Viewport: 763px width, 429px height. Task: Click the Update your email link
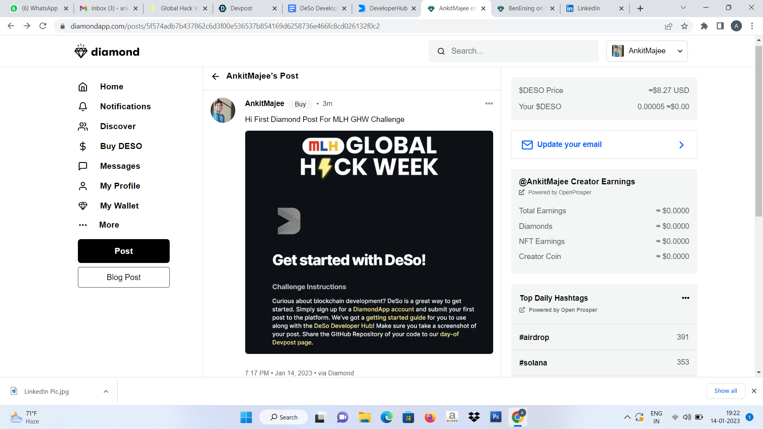pyautogui.click(x=569, y=145)
